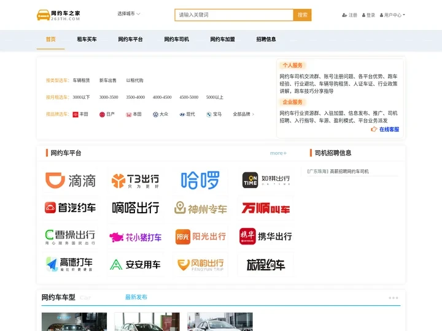The image size is (442, 331).
Task: Open the 网约车平台 nav tab
Action: pos(130,39)
